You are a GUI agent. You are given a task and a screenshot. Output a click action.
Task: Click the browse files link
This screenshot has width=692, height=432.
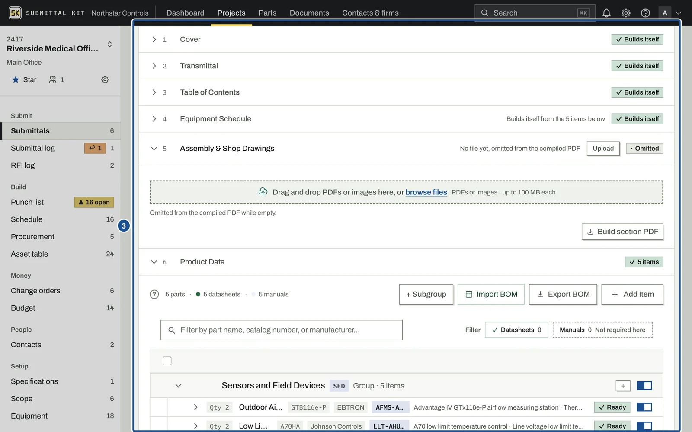[x=426, y=192]
